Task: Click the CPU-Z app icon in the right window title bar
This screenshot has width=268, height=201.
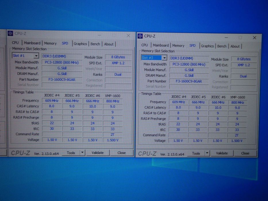Action: pyautogui.click(x=140, y=36)
